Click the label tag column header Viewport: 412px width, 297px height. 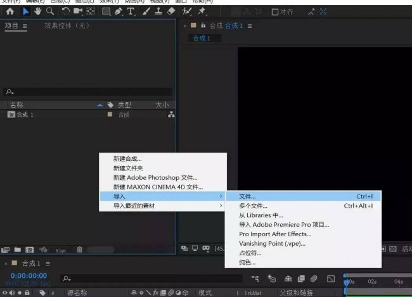tap(110, 105)
